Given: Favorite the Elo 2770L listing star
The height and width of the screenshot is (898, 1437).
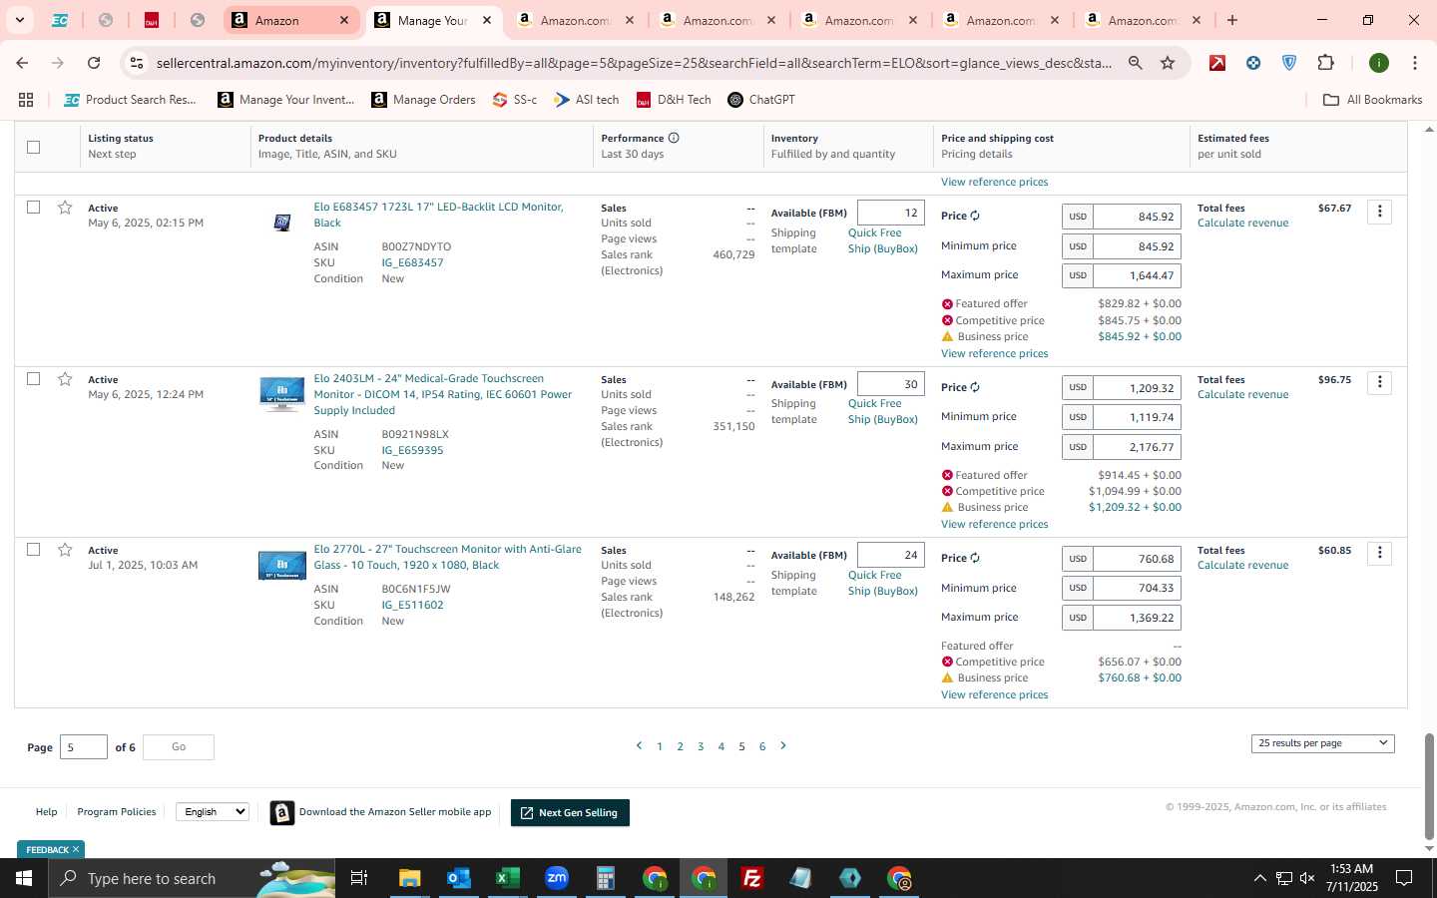Looking at the screenshot, I should point(65,550).
